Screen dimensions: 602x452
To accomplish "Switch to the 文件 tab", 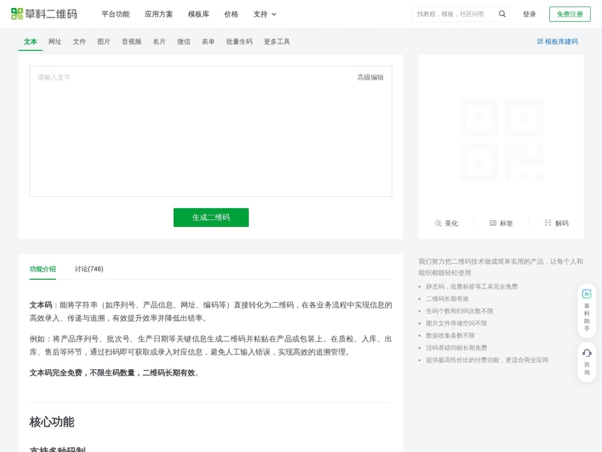I will [79, 42].
